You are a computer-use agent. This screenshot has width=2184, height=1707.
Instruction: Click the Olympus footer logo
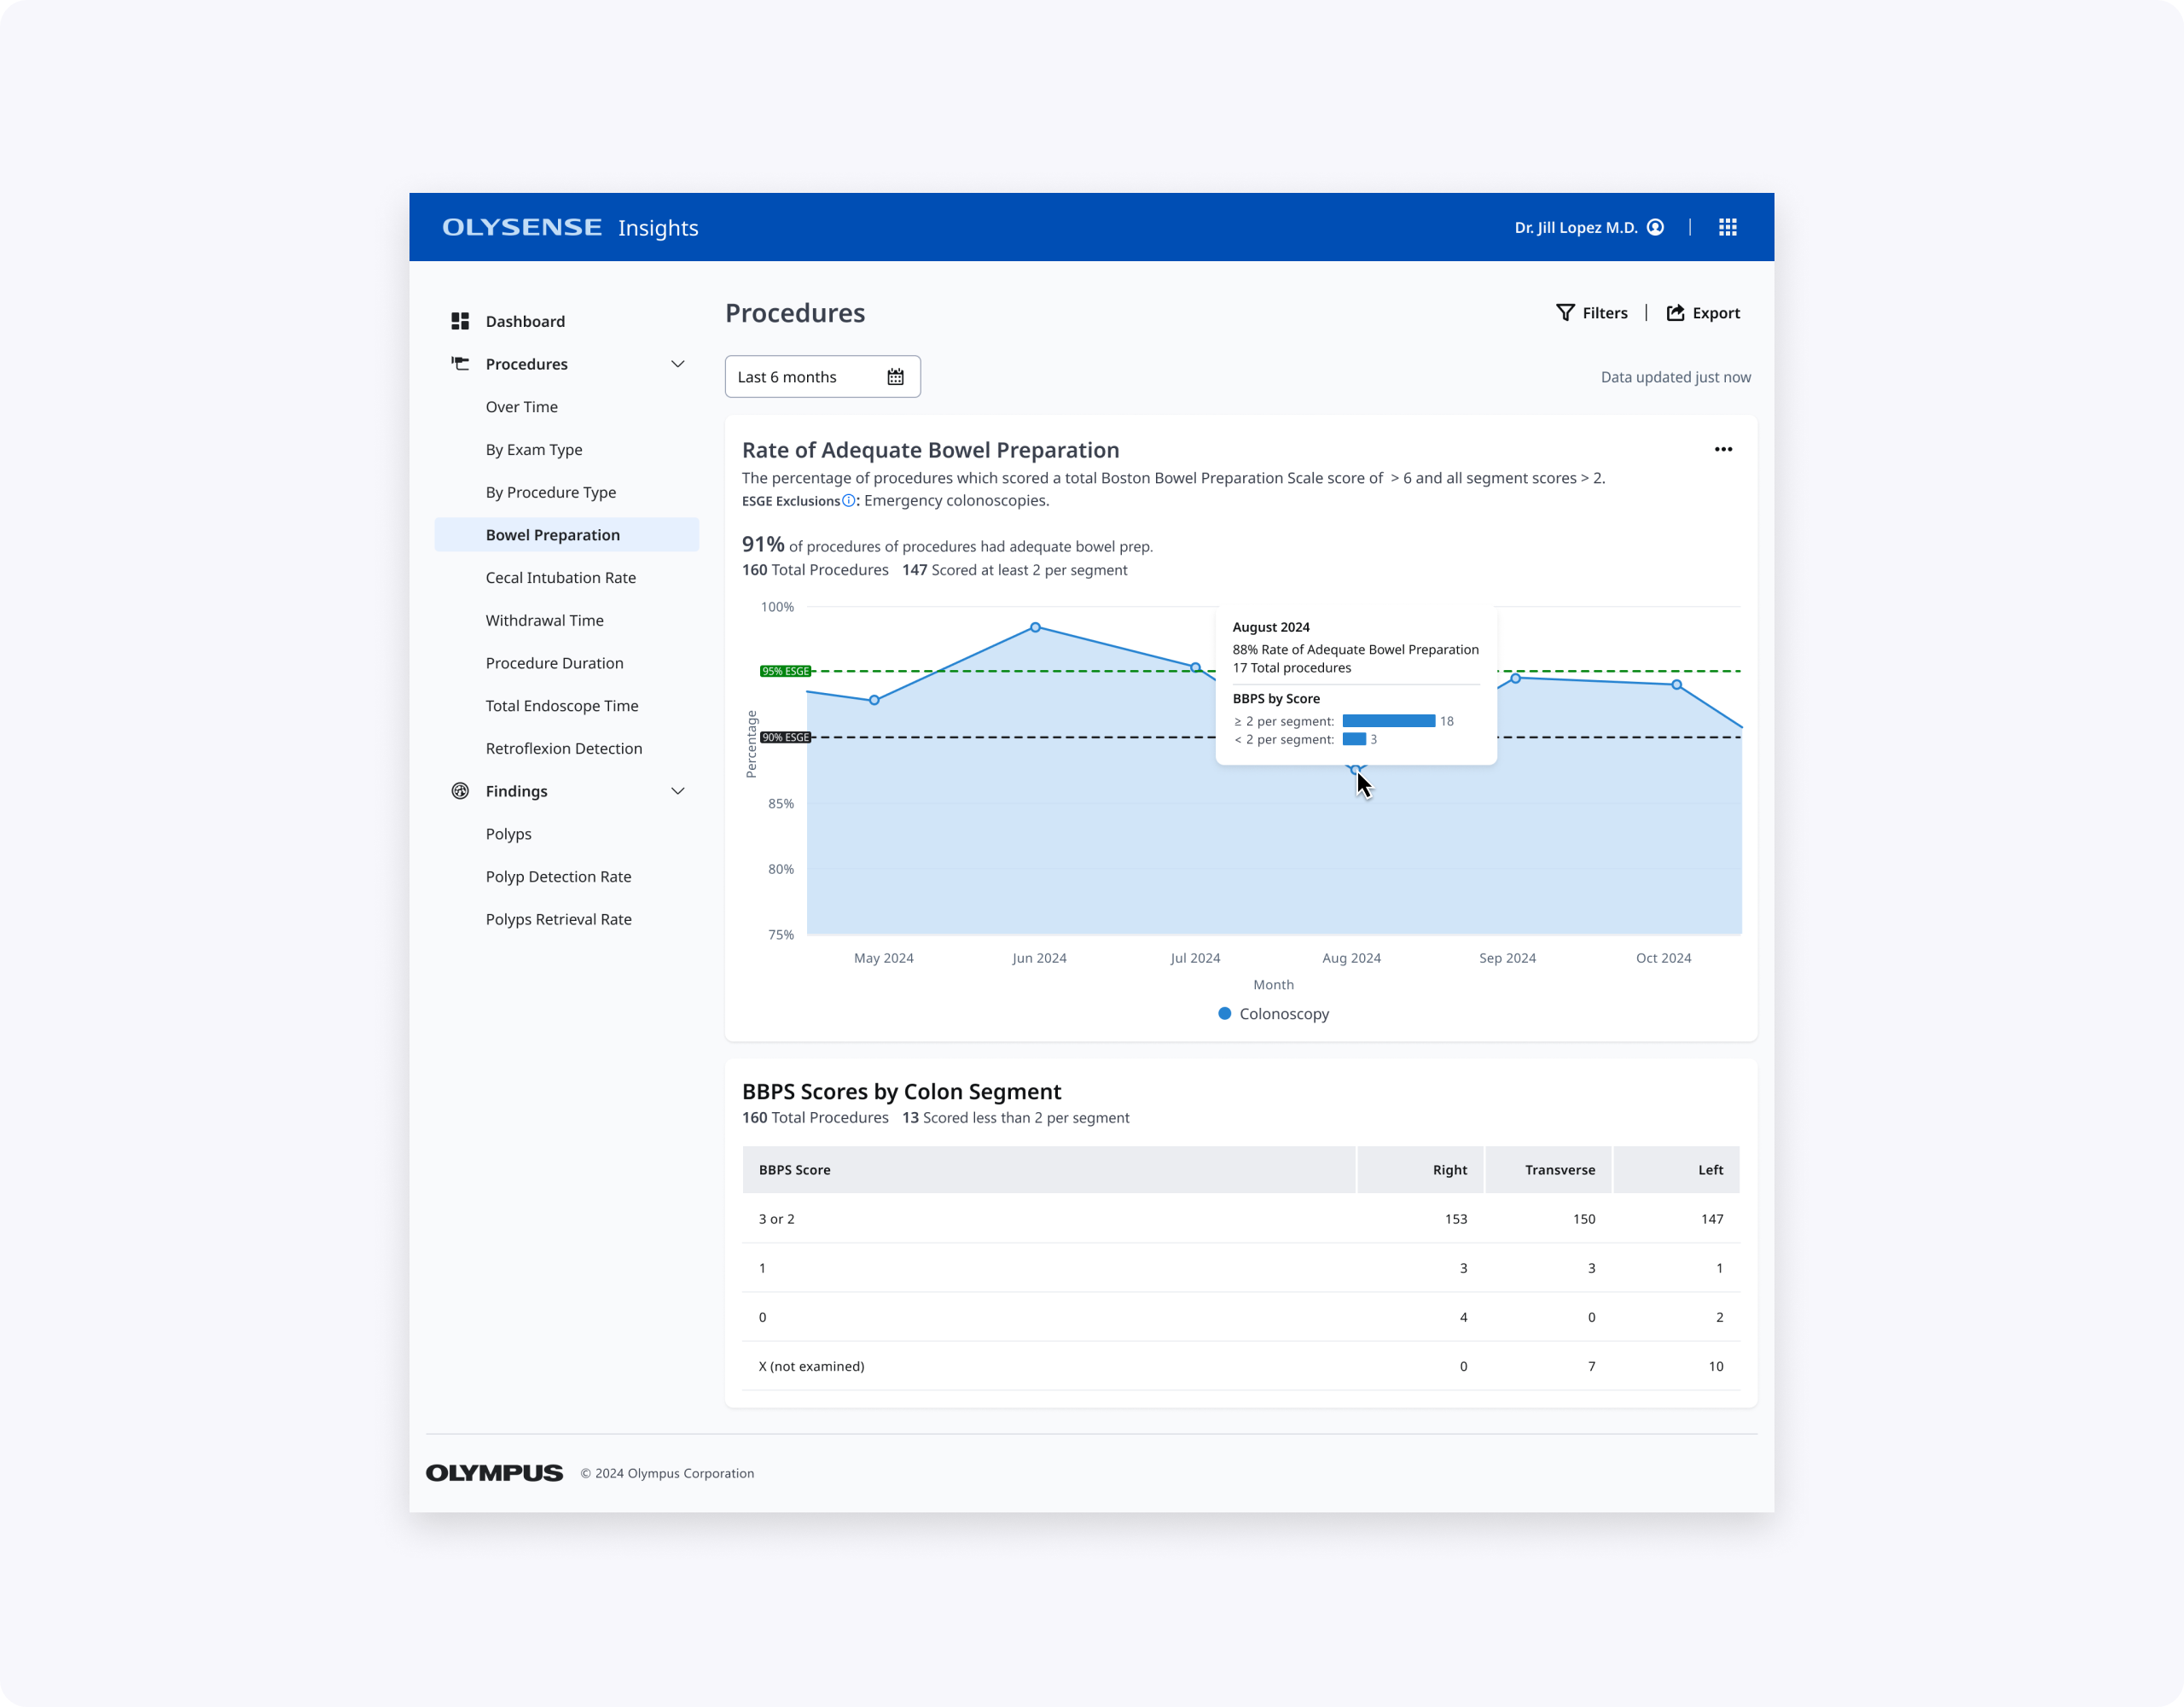[494, 1473]
